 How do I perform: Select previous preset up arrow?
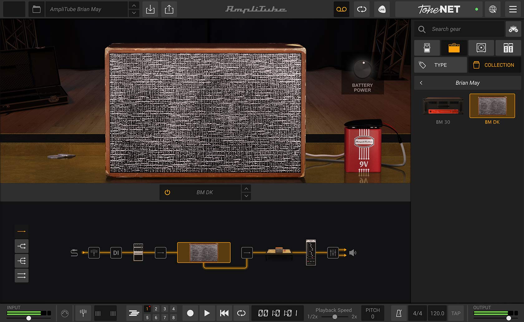point(134,6)
